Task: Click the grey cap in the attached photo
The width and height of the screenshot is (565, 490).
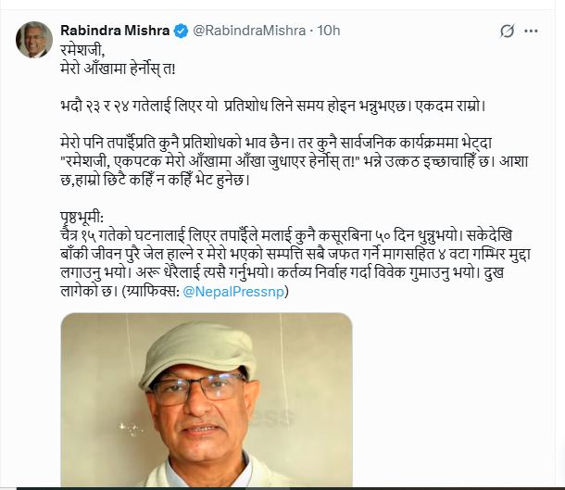Action: [197, 354]
